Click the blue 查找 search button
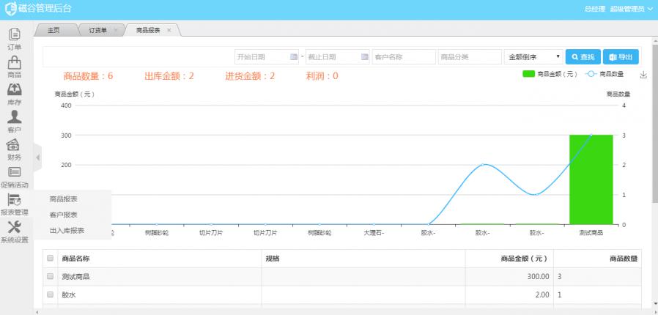This screenshot has width=658, height=315. (583, 56)
